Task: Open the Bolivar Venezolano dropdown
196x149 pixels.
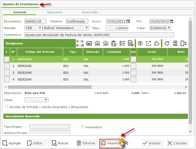Action: click(66, 28)
